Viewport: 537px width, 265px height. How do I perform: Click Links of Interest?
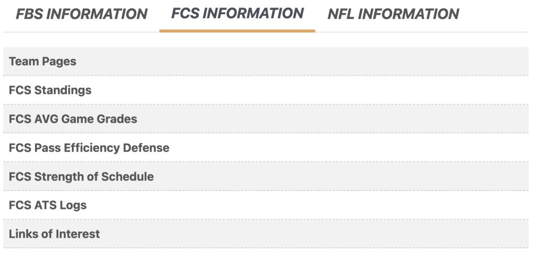(54, 234)
